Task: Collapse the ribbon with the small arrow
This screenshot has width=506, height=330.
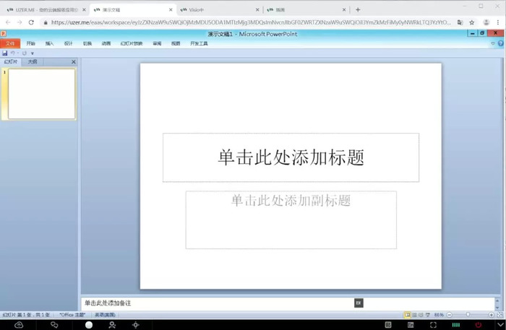Action: click(493, 43)
